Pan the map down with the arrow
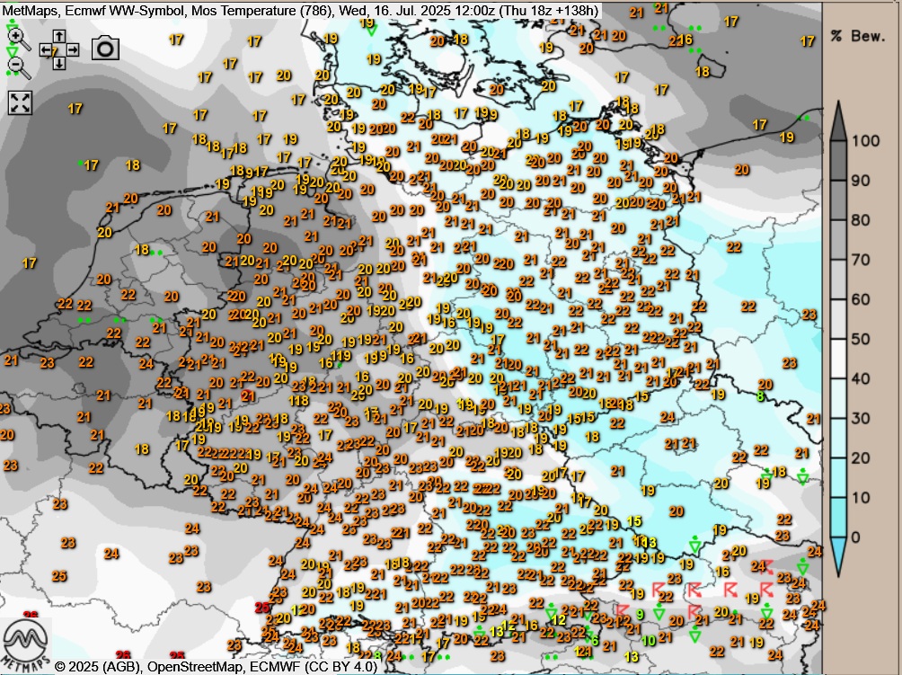Screen dimensions: 902x675 (59, 63)
